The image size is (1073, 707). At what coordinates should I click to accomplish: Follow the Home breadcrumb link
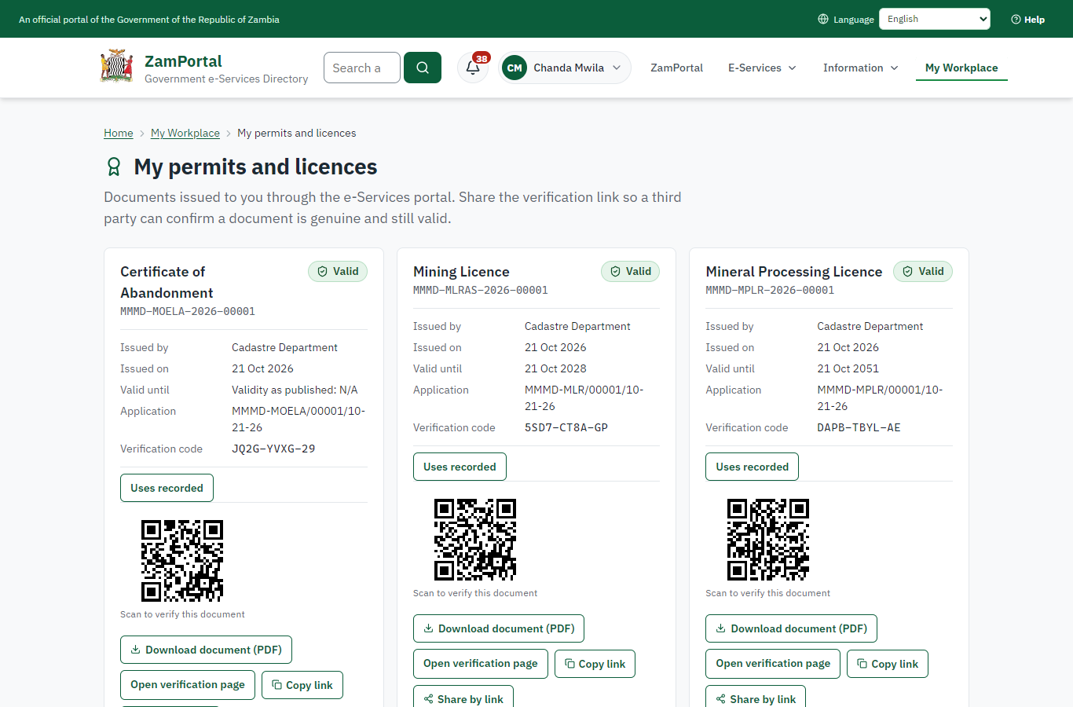(119, 133)
